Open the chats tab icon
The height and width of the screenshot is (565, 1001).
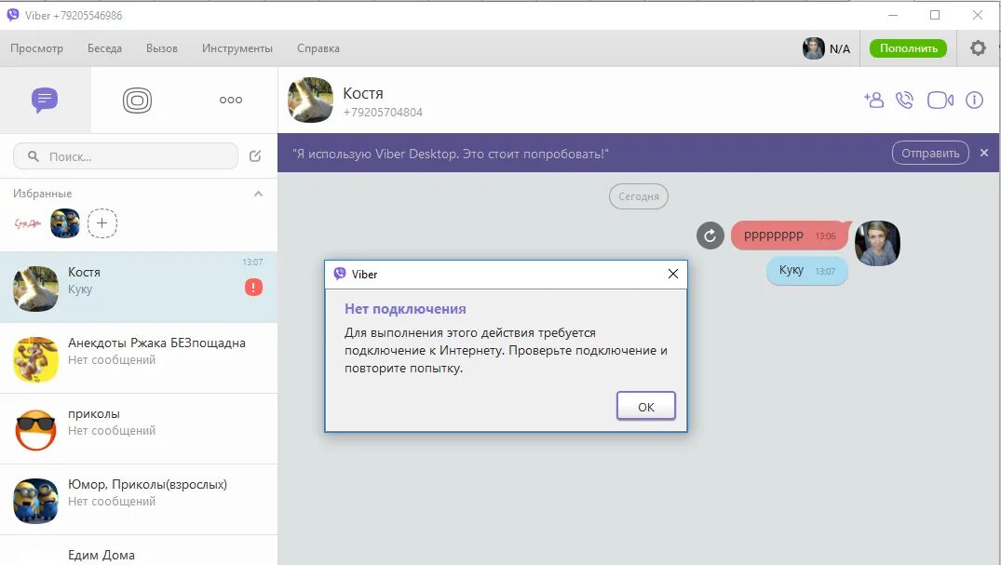[x=45, y=101]
